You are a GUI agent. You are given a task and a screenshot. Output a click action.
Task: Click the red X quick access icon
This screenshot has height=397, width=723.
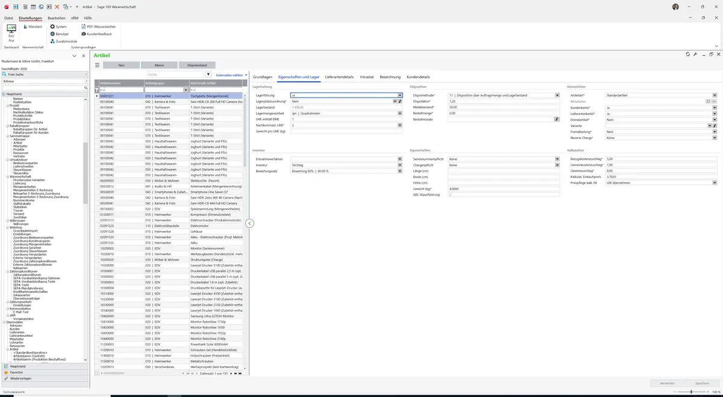[x=57, y=7]
